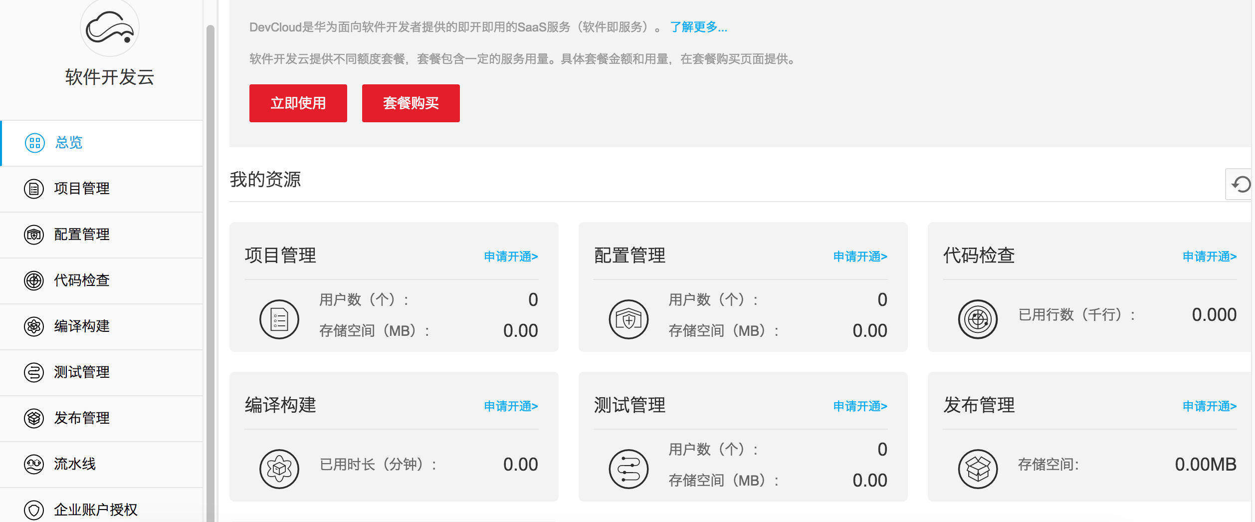1255x522 pixels.
Task: Click the red 立即使用 button
Action: point(298,103)
